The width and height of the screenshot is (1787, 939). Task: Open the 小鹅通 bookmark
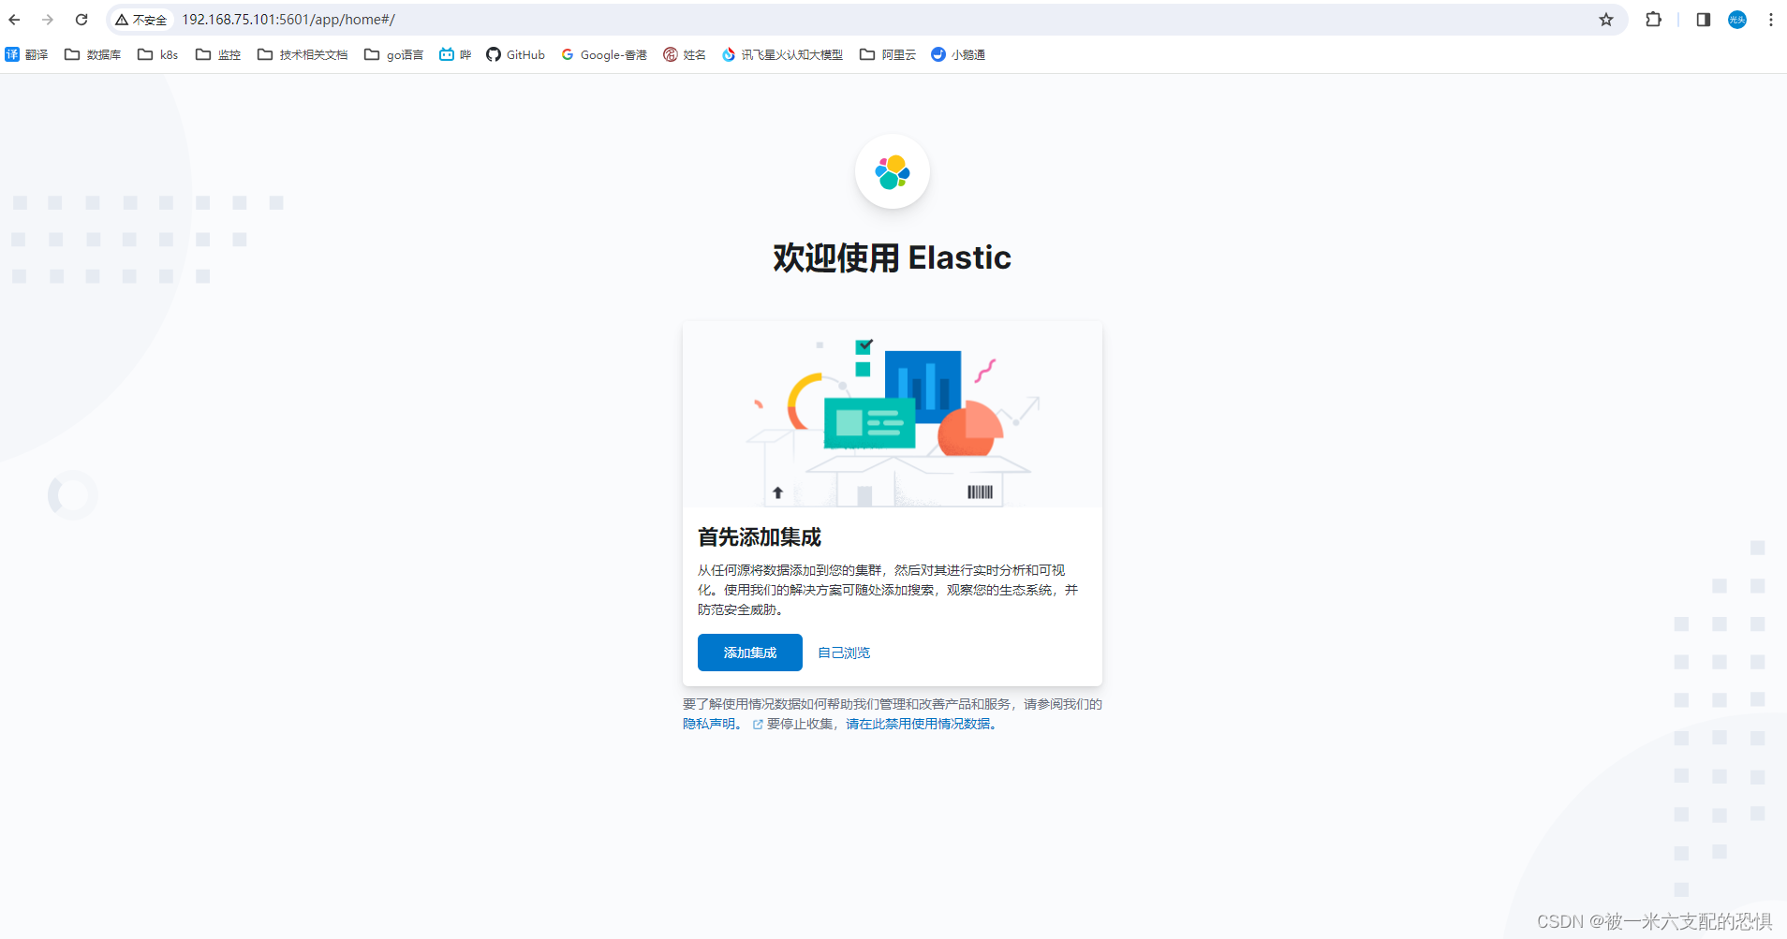click(958, 55)
